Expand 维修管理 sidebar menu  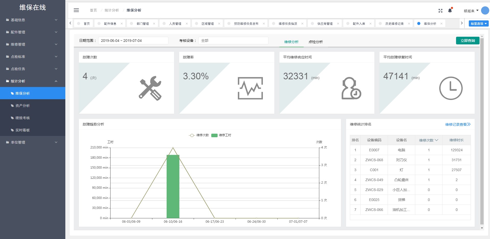coord(33,44)
